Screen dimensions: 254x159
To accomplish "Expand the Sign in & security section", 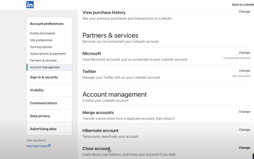I will [x=44, y=77].
